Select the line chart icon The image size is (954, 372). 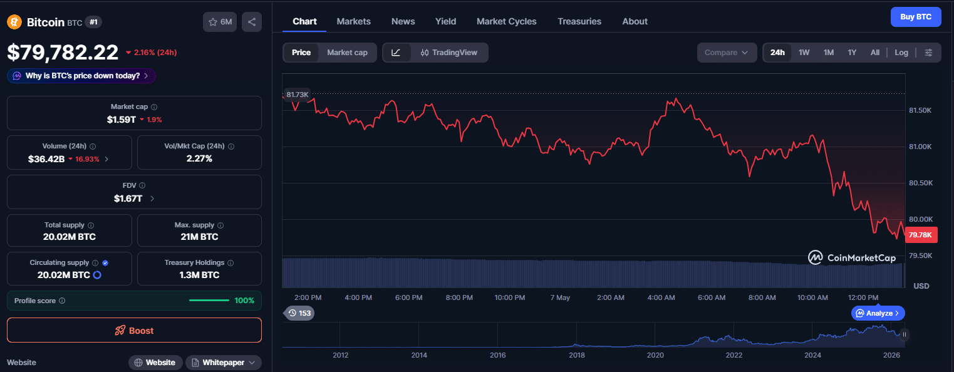tap(397, 53)
